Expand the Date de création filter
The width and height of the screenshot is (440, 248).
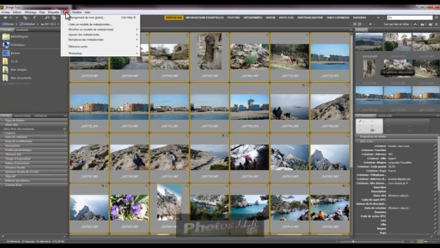[x=34, y=137]
